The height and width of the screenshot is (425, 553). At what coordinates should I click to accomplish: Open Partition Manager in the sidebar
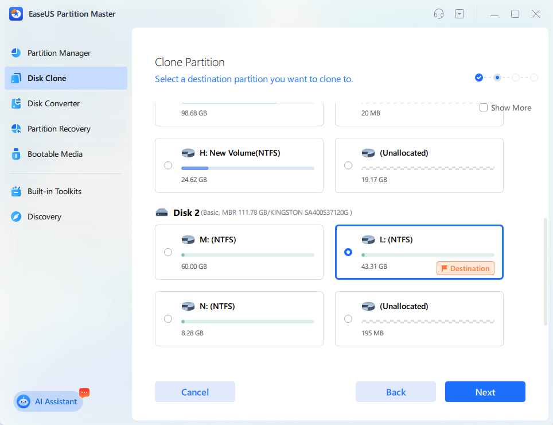coord(66,53)
